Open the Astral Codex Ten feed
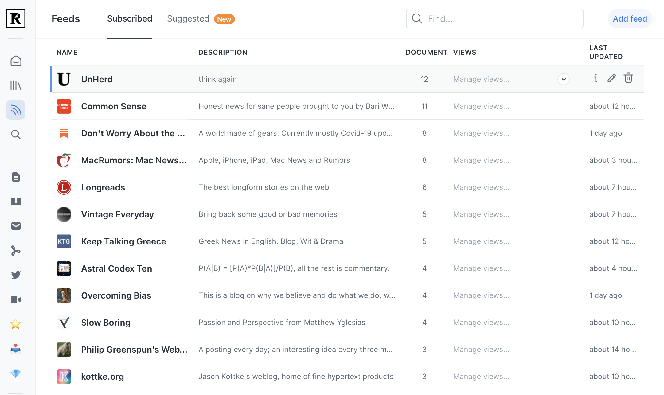 (x=116, y=268)
